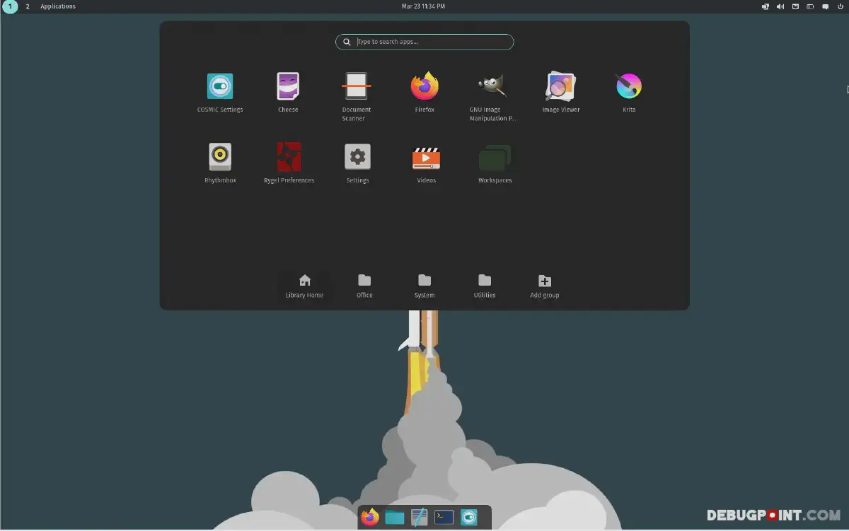Launch the terminal from the dock

444,517
